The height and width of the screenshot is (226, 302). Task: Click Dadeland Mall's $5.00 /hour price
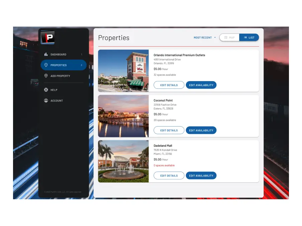pyautogui.click(x=161, y=159)
